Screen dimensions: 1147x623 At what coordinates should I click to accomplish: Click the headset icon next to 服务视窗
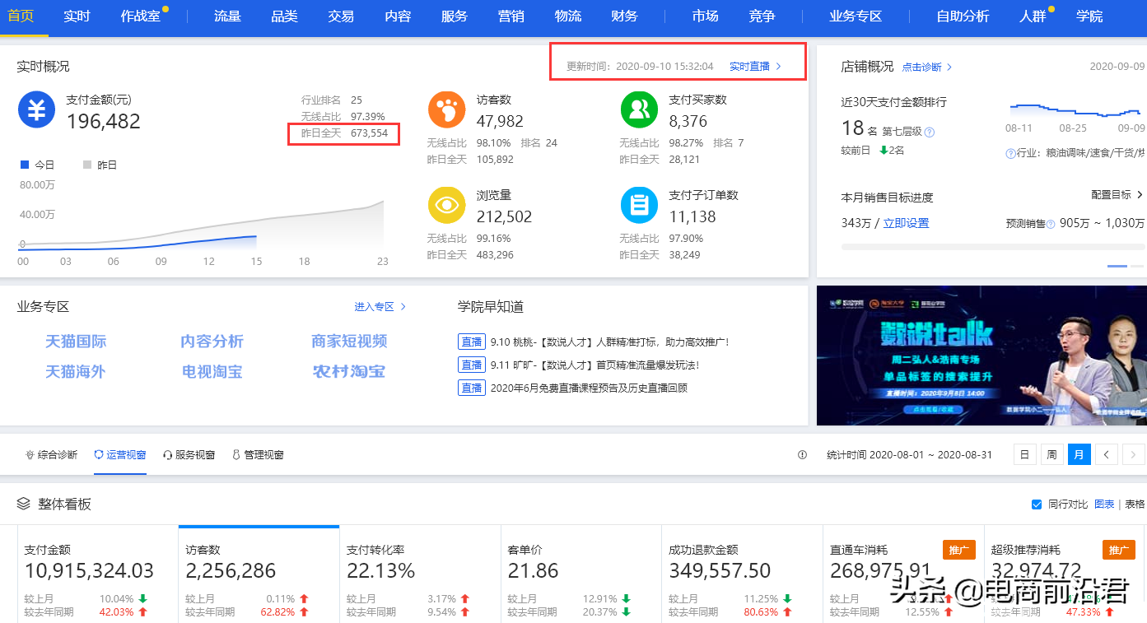(166, 453)
